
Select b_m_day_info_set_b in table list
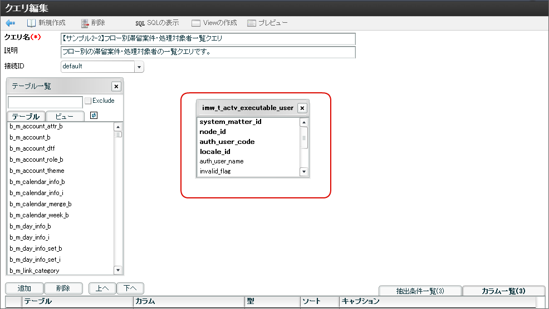[36, 248]
